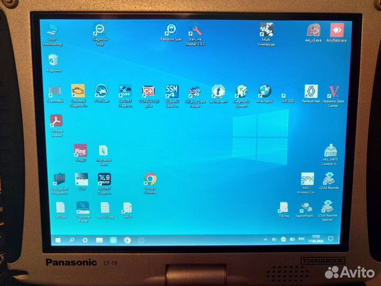The image size is (381, 286).
Task: Launch StarLine Master 3.9.3
Action: point(195,35)
